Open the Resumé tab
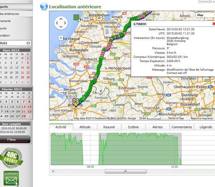This screenshot has height=187, width=215. point(109,127)
